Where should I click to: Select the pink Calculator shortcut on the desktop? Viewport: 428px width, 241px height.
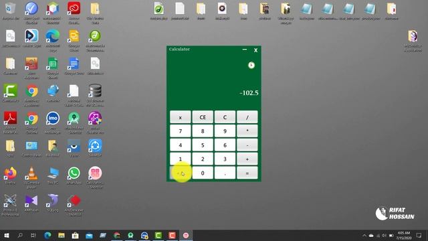coord(95,177)
